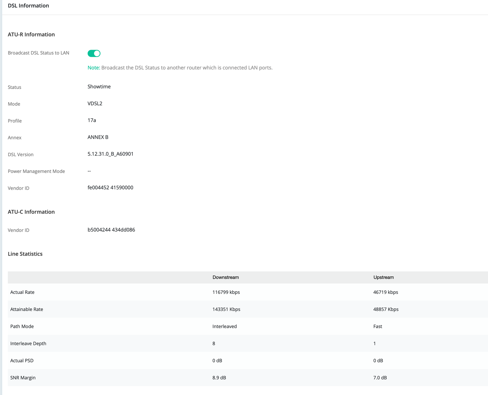Click the Line Statistics section title

[x=25, y=254]
